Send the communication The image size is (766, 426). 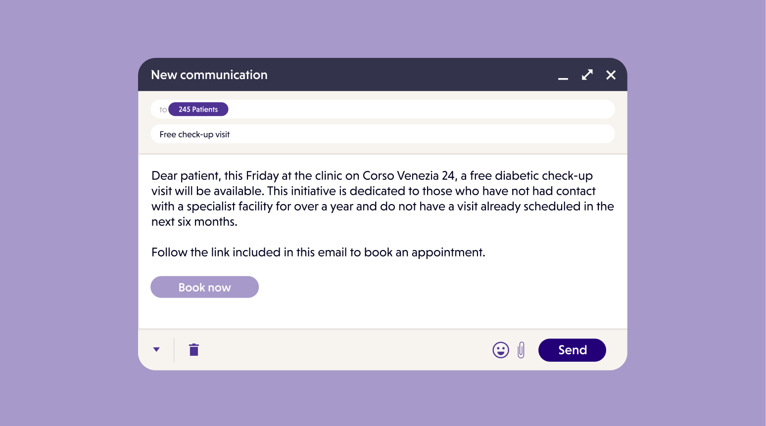(x=572, y=350)
